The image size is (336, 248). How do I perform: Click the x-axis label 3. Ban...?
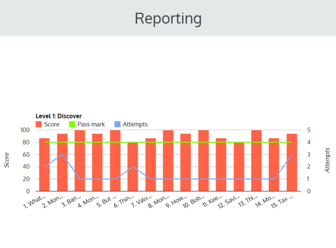click(x=71, y=201)
